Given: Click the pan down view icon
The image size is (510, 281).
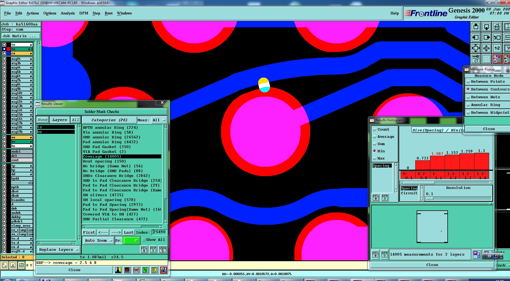Looking at the screenshot, I should (486, 27).
